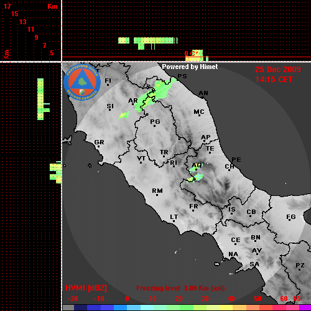Click the 14:15 CET time stamp
The height and width of the screenshot is (311, 311).
(274, 80)
